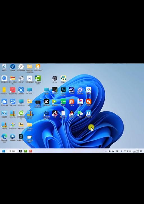
Task: Open the orange flame security app icon
Action: coord(38,67)
